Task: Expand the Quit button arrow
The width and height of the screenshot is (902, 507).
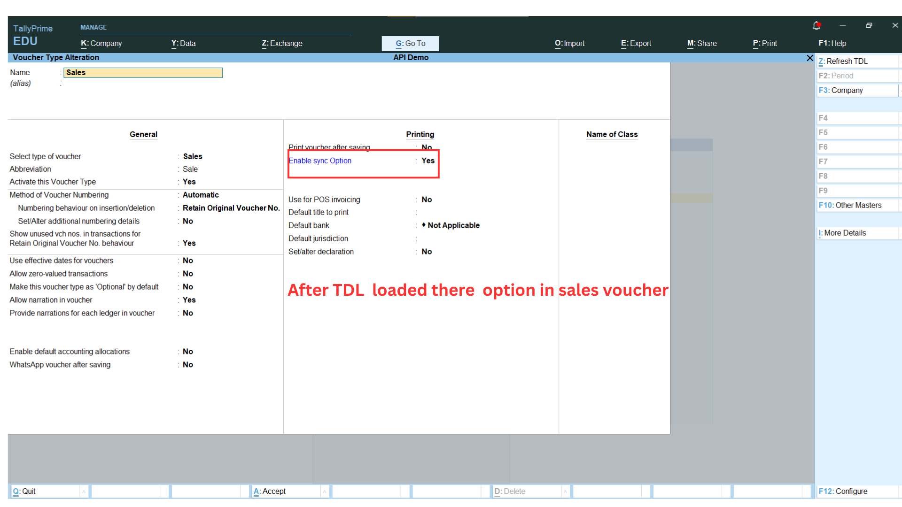Action: coord(84,492)
